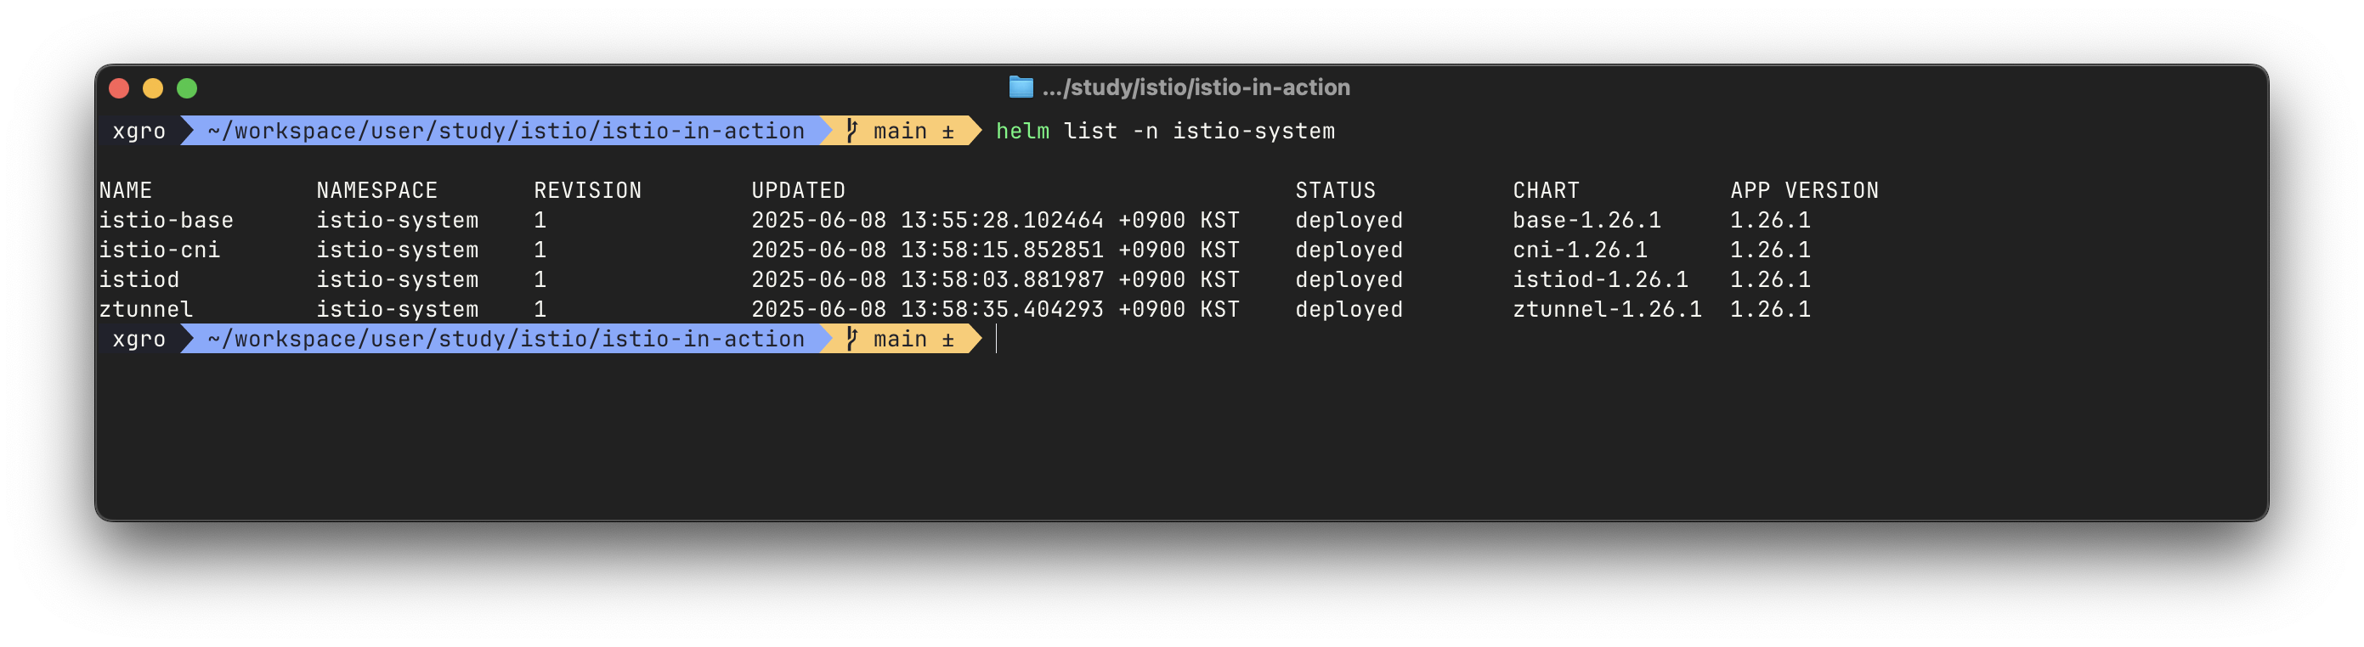This screenshot has height=647, width=2364.
Task: Click the git branch icon in the first prompt
Action: coord(851,131)
